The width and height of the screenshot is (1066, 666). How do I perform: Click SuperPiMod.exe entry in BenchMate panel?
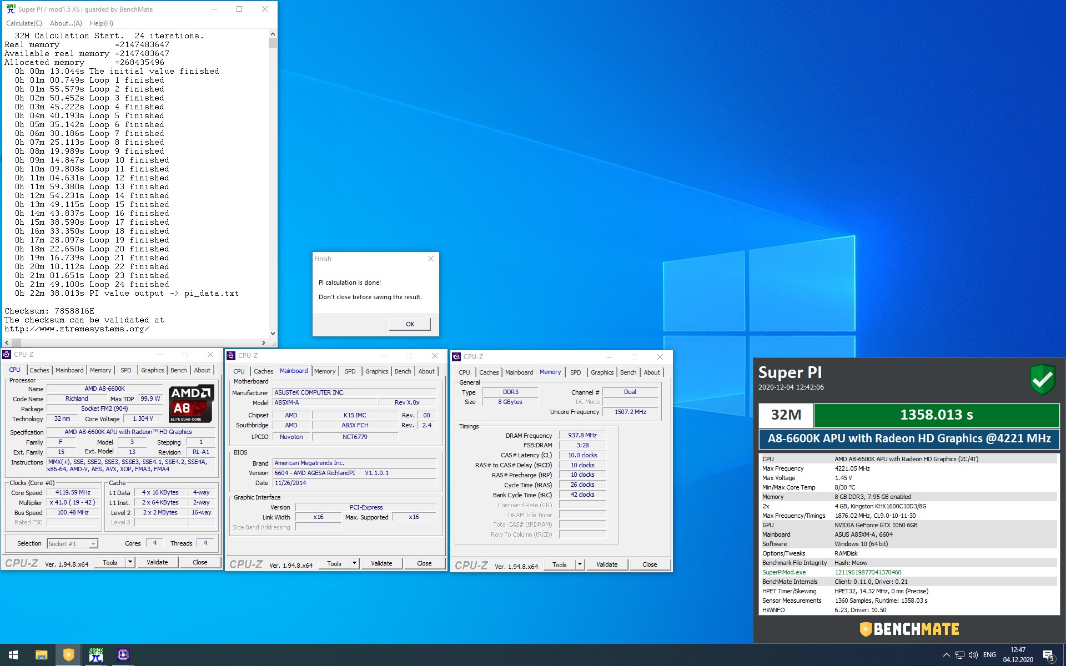click(783, 572)
